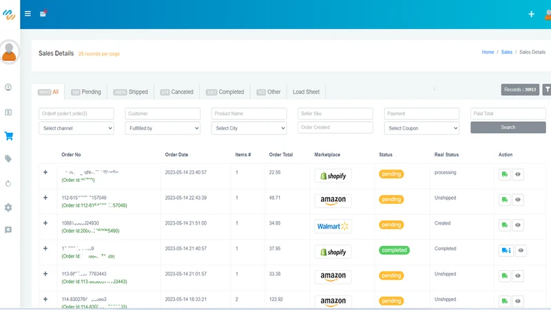Expand the 22.56 Shopify order row
The image size is (551, 310).
tap(45, 172)
